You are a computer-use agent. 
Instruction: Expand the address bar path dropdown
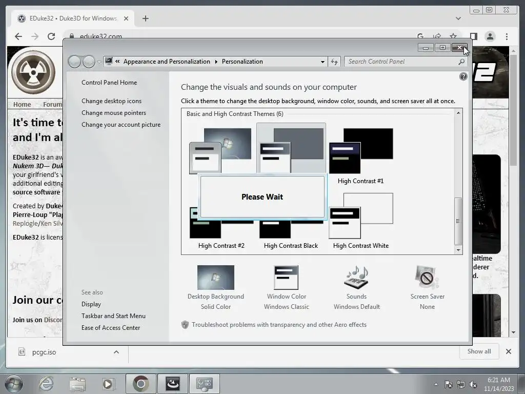pyautogui.click(x=322, y=62)
